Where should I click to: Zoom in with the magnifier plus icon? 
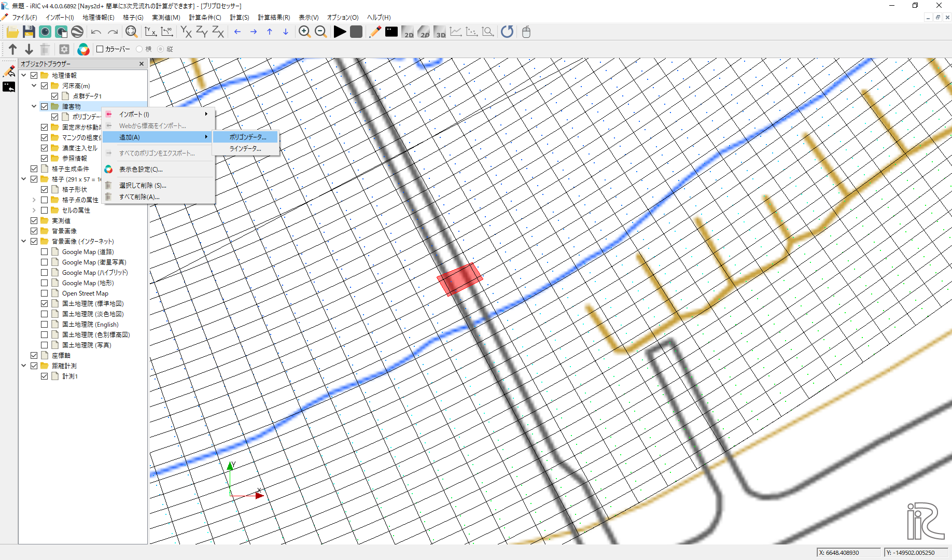point(304,32)
